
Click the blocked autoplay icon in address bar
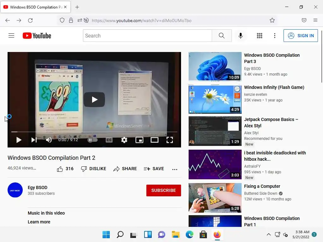(x=86, y=20)
